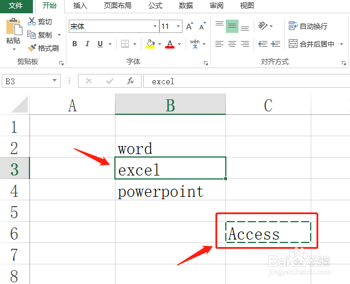Open the 文件 File tab
Screen dimensions: 350x284
click(x=16, y=6)
